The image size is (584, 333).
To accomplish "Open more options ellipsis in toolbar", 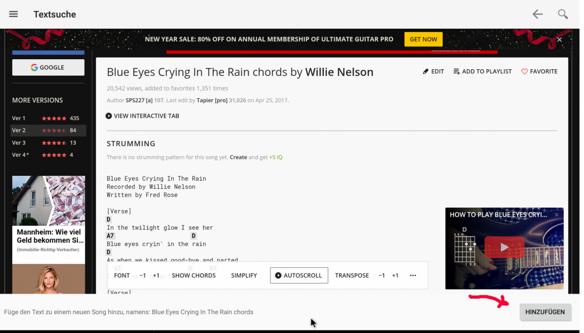I will [x=413, y=276].
